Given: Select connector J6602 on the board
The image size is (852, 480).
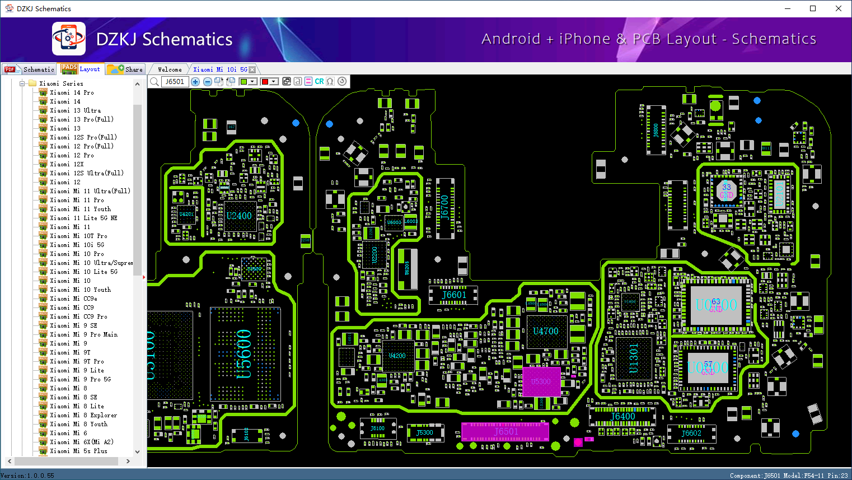Looking at the screenshot, I should (x=691, y=433).
